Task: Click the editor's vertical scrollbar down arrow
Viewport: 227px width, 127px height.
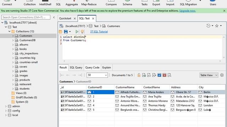Action: click(224, 57)
